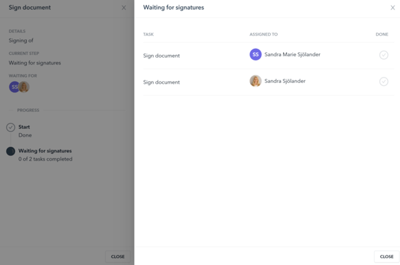Viewport: 400px width, 265px height.
Task: Click the 'Done' status under Start
Action: [25, 135]
